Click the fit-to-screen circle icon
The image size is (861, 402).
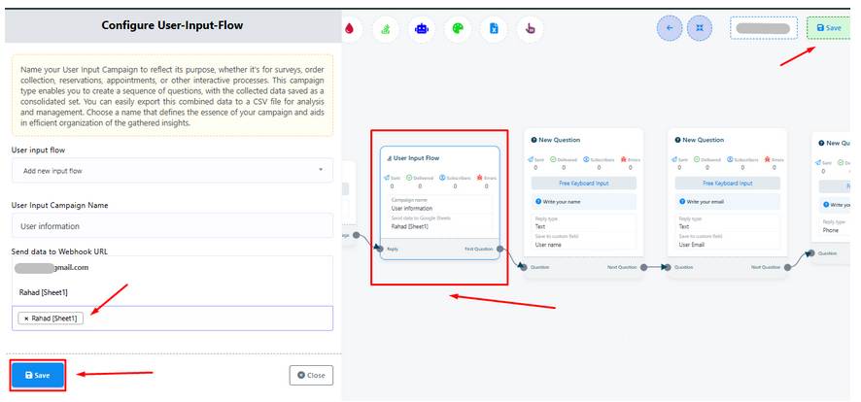click(x=700, y=28)
